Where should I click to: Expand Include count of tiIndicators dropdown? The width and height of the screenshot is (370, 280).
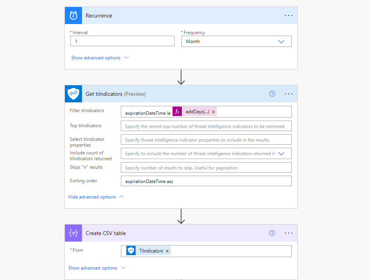pos(281,154)
